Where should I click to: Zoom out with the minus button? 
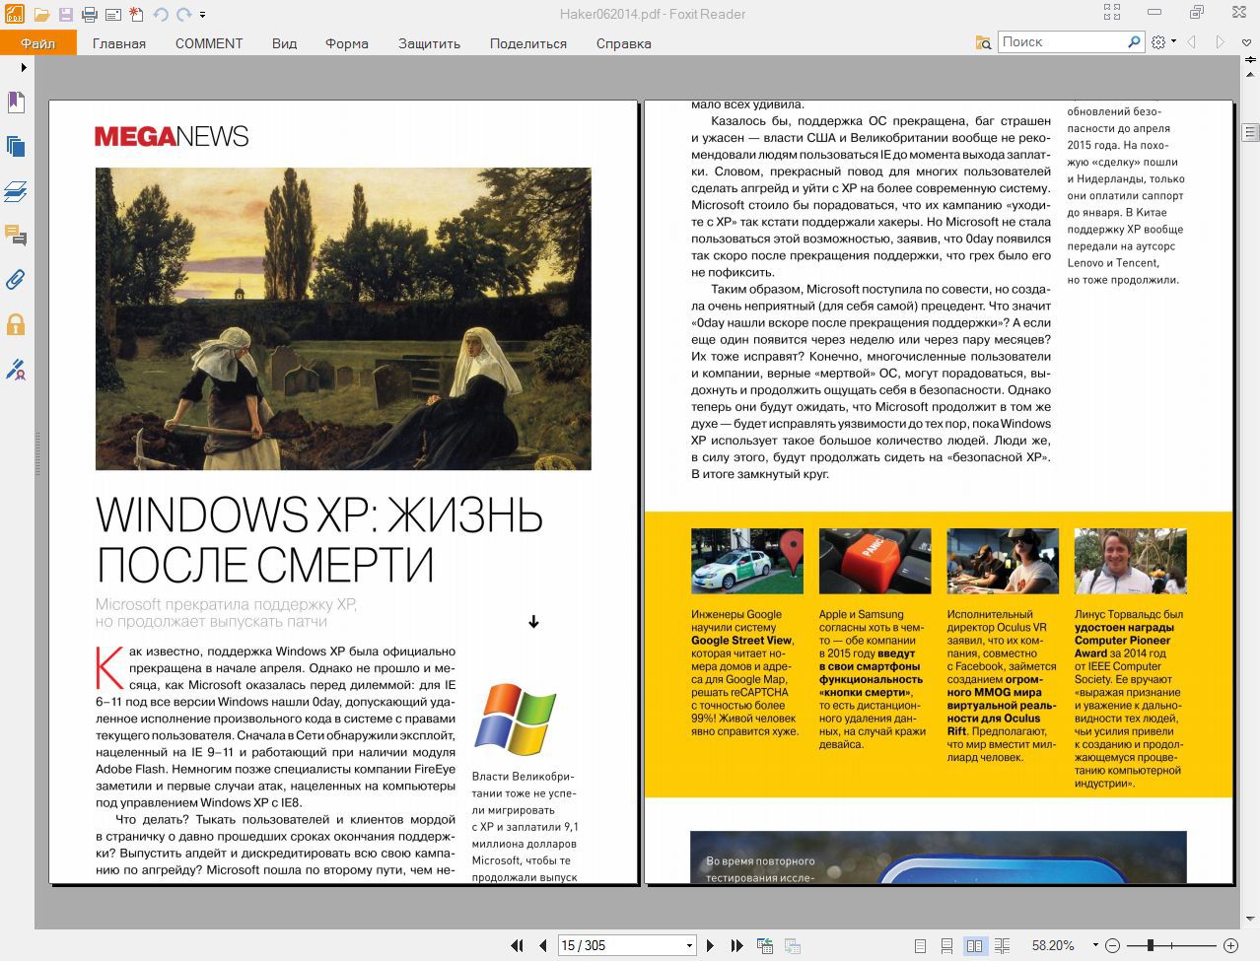(1112, 946)
